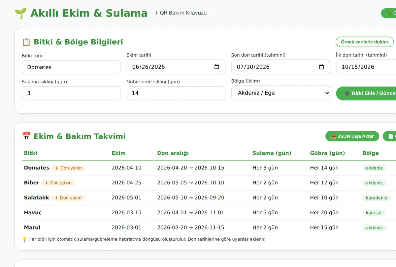Click frost range 2026-05-05 → 2026-10-10
The image size is (396, 267).
tap(191, 183)
